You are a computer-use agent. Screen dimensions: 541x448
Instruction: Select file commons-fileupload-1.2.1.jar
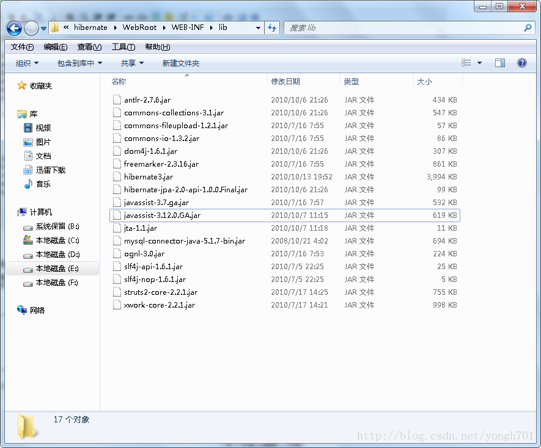tap(285, 126)
